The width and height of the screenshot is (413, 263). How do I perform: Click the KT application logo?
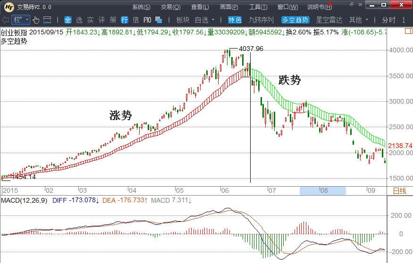(8, 7)
